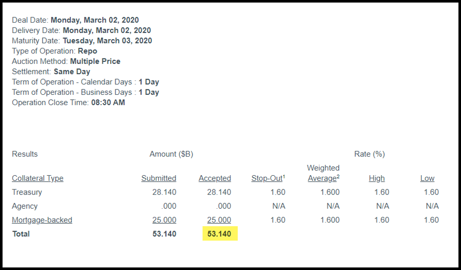Viewport: 461px width, 270px height.
Task: Click the yellow highlighted total accepted 53.140
Action: [219, 234]
